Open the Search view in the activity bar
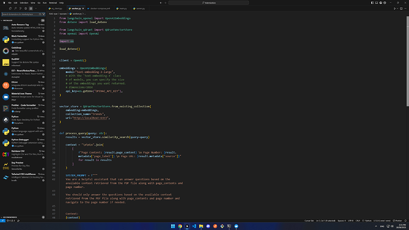The width and height of the screenshot is (409, 230). 15,8
